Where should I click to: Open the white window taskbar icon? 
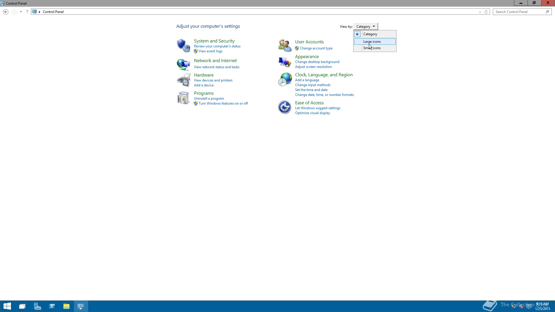(22, 306)
